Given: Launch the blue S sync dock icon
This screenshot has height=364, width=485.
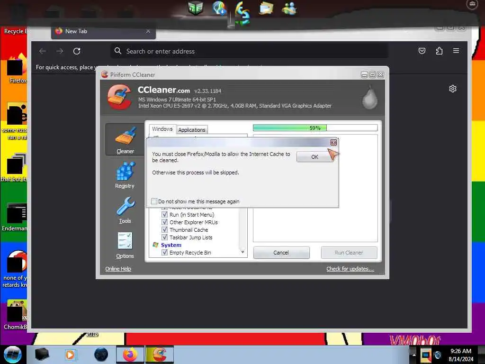Looking at the screenshot, I should (x=242, y=12).
